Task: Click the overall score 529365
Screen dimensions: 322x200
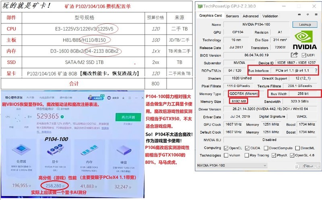Action: pyautogui.click(x=47, y=116)
